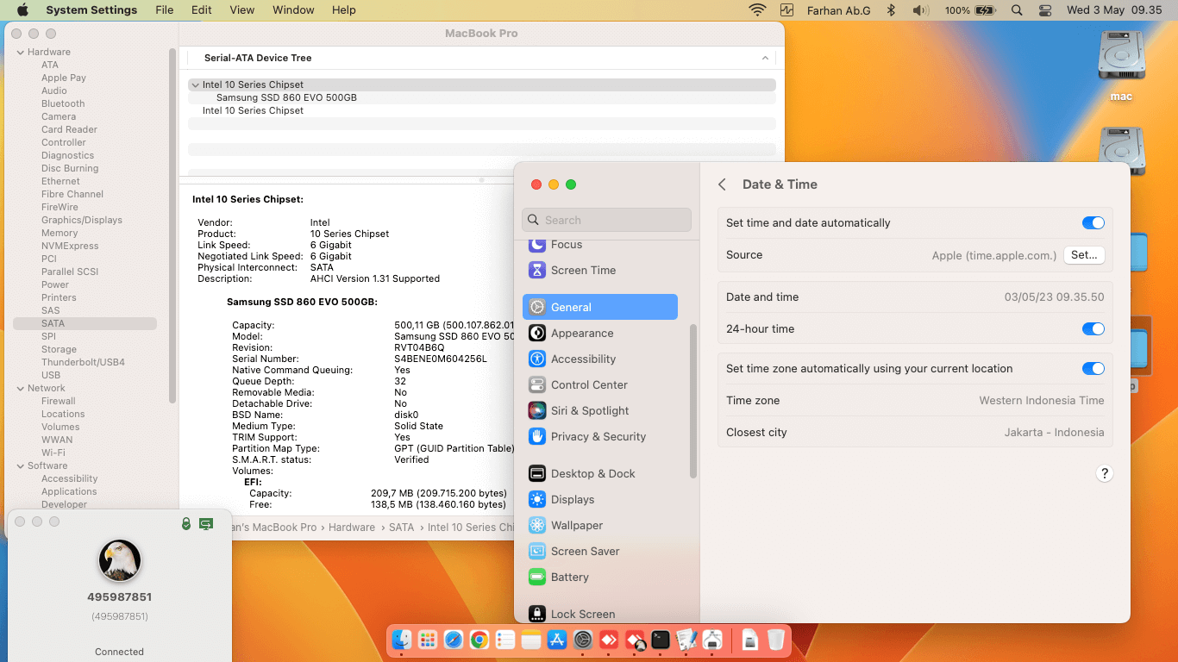The width and height of the screenshot is (1178, 662).
Task: Click the System Information sidebar scrollbar
Action: point(172,226)
